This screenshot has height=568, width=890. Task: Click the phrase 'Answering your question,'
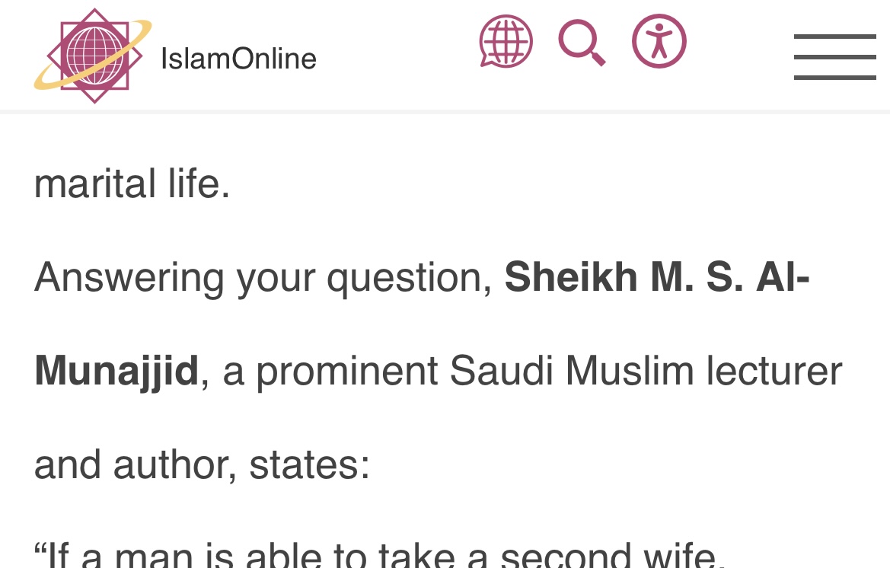(263, 279)
